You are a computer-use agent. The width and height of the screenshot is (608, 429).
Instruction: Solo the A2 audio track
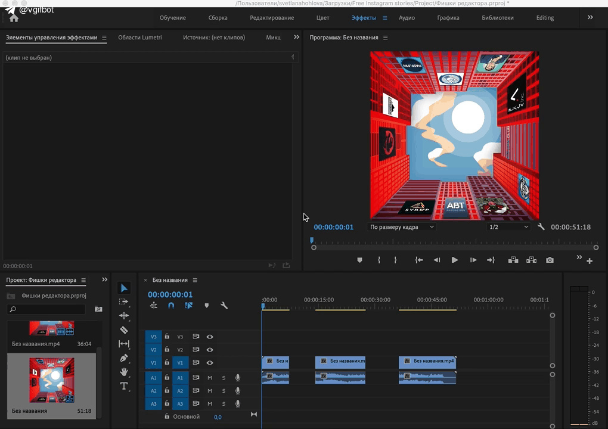[x=224, y=391]
